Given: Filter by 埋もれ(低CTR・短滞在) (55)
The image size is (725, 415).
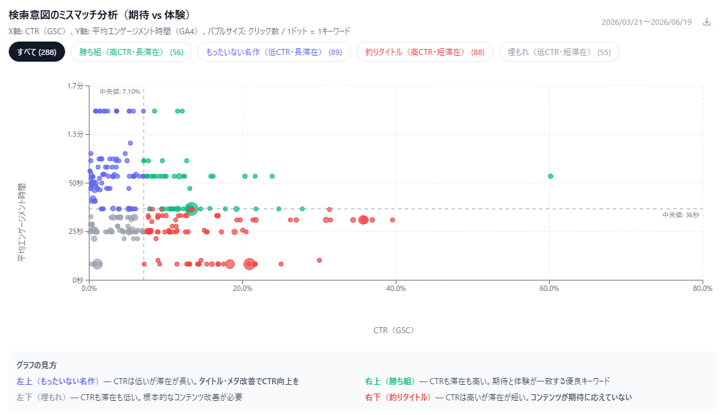Looking at the screenshot, I should coord(559,52).
